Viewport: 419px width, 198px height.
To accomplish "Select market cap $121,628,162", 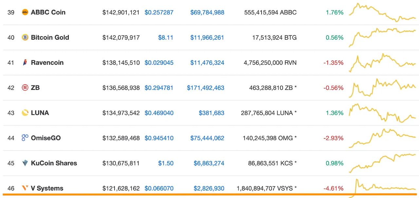I will [121, 189].
